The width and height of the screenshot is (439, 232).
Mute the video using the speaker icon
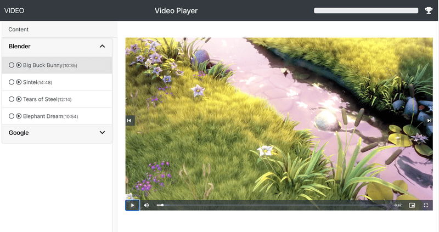tap(146, 205)
